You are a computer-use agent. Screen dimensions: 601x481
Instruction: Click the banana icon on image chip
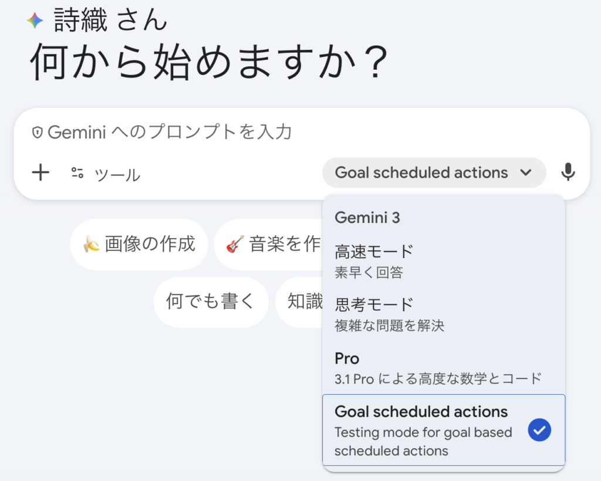[x=91, y=245]
